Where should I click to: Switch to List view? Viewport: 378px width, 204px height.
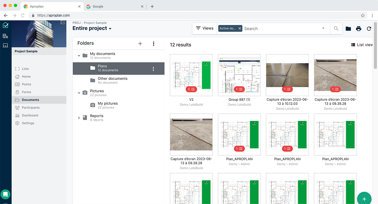(362, 45)
